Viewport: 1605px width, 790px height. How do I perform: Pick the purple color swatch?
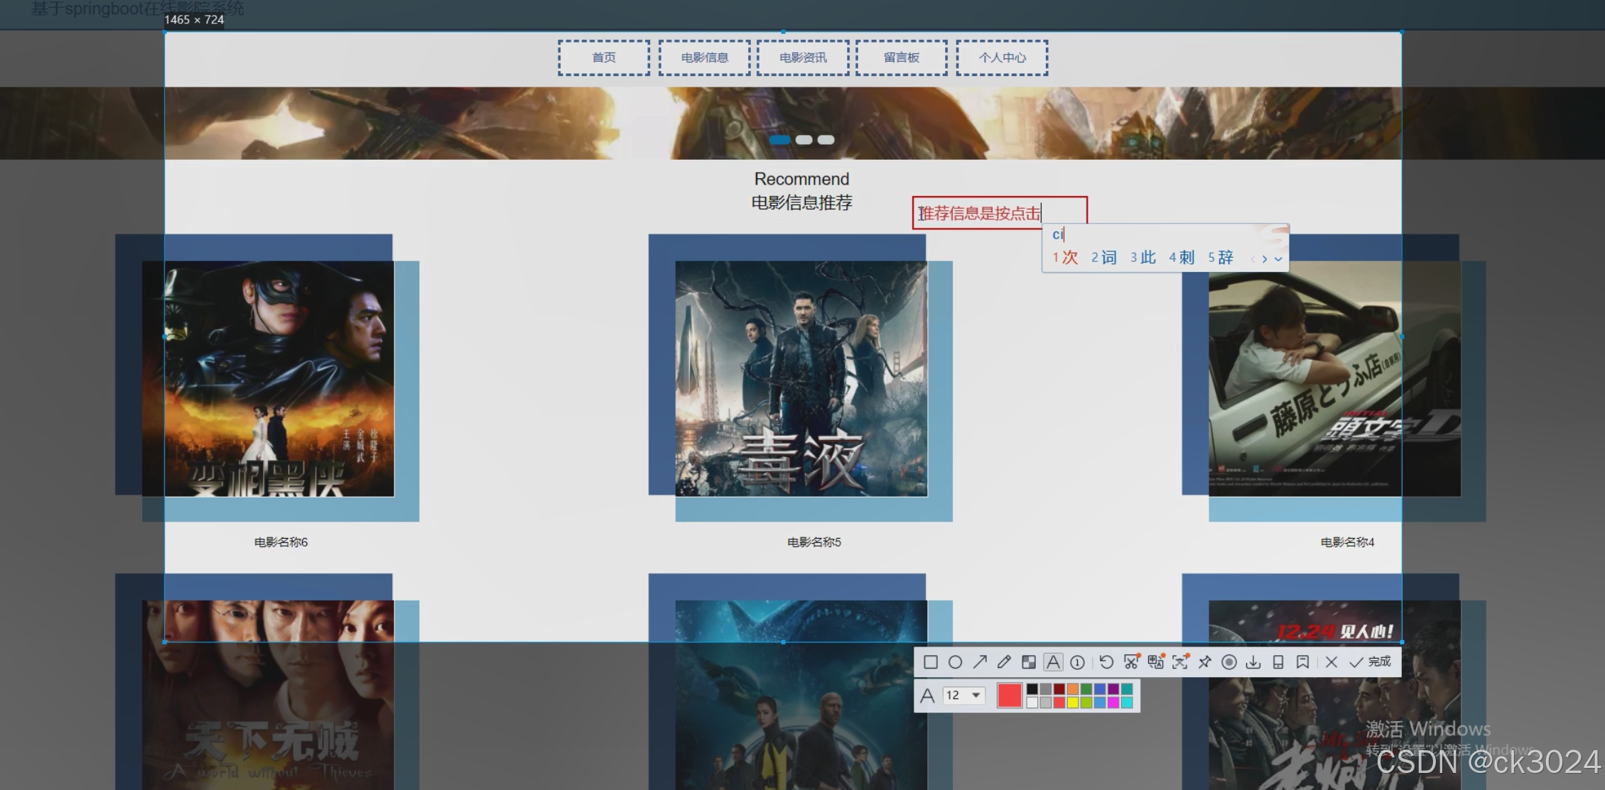1113,688
